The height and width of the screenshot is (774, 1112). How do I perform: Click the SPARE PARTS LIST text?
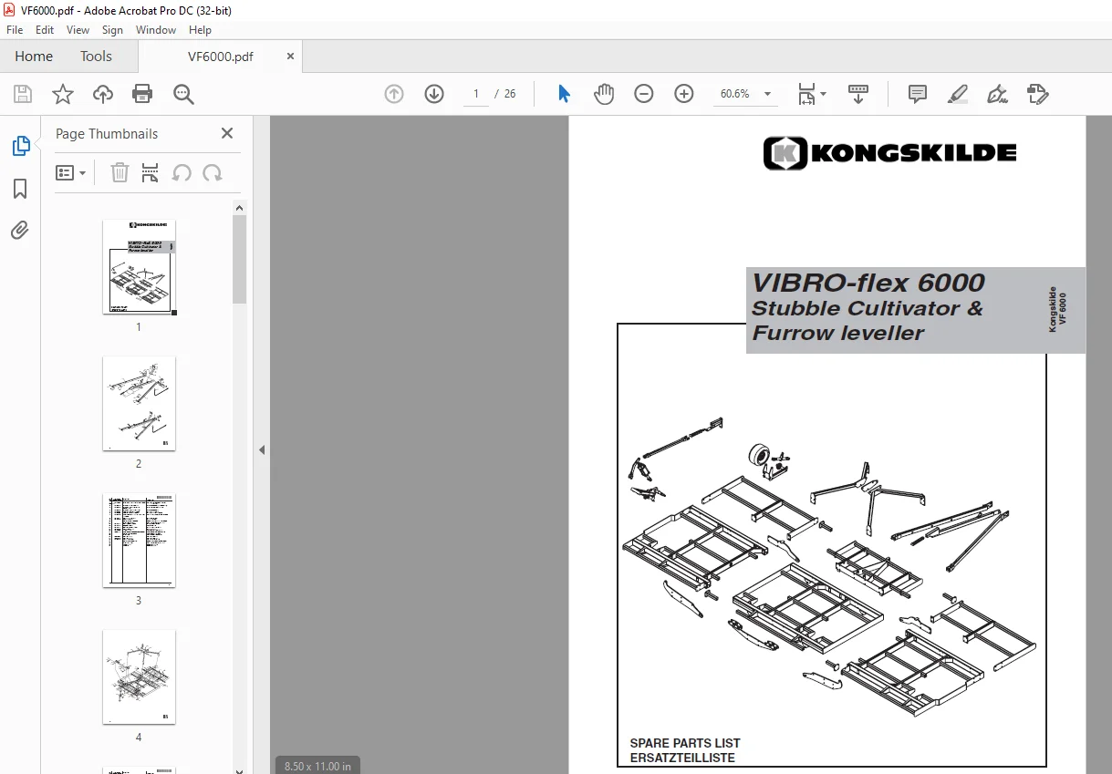[x=685, y=743]
